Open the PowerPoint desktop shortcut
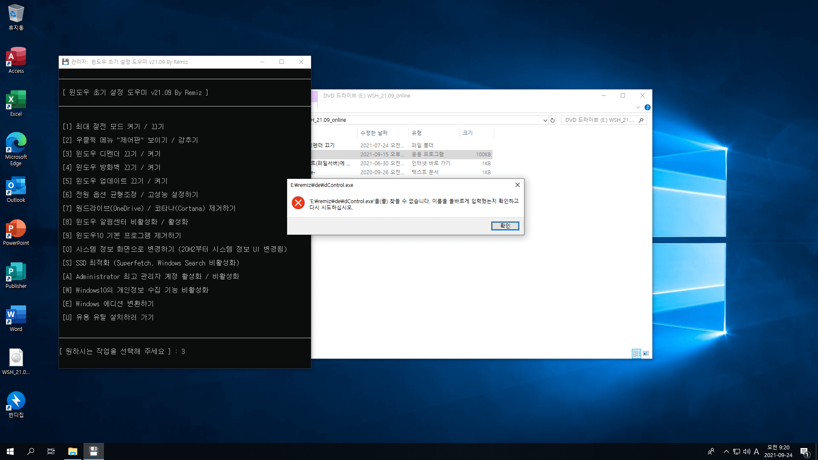This screenshot has width=818, height=460. click(16, 233)
